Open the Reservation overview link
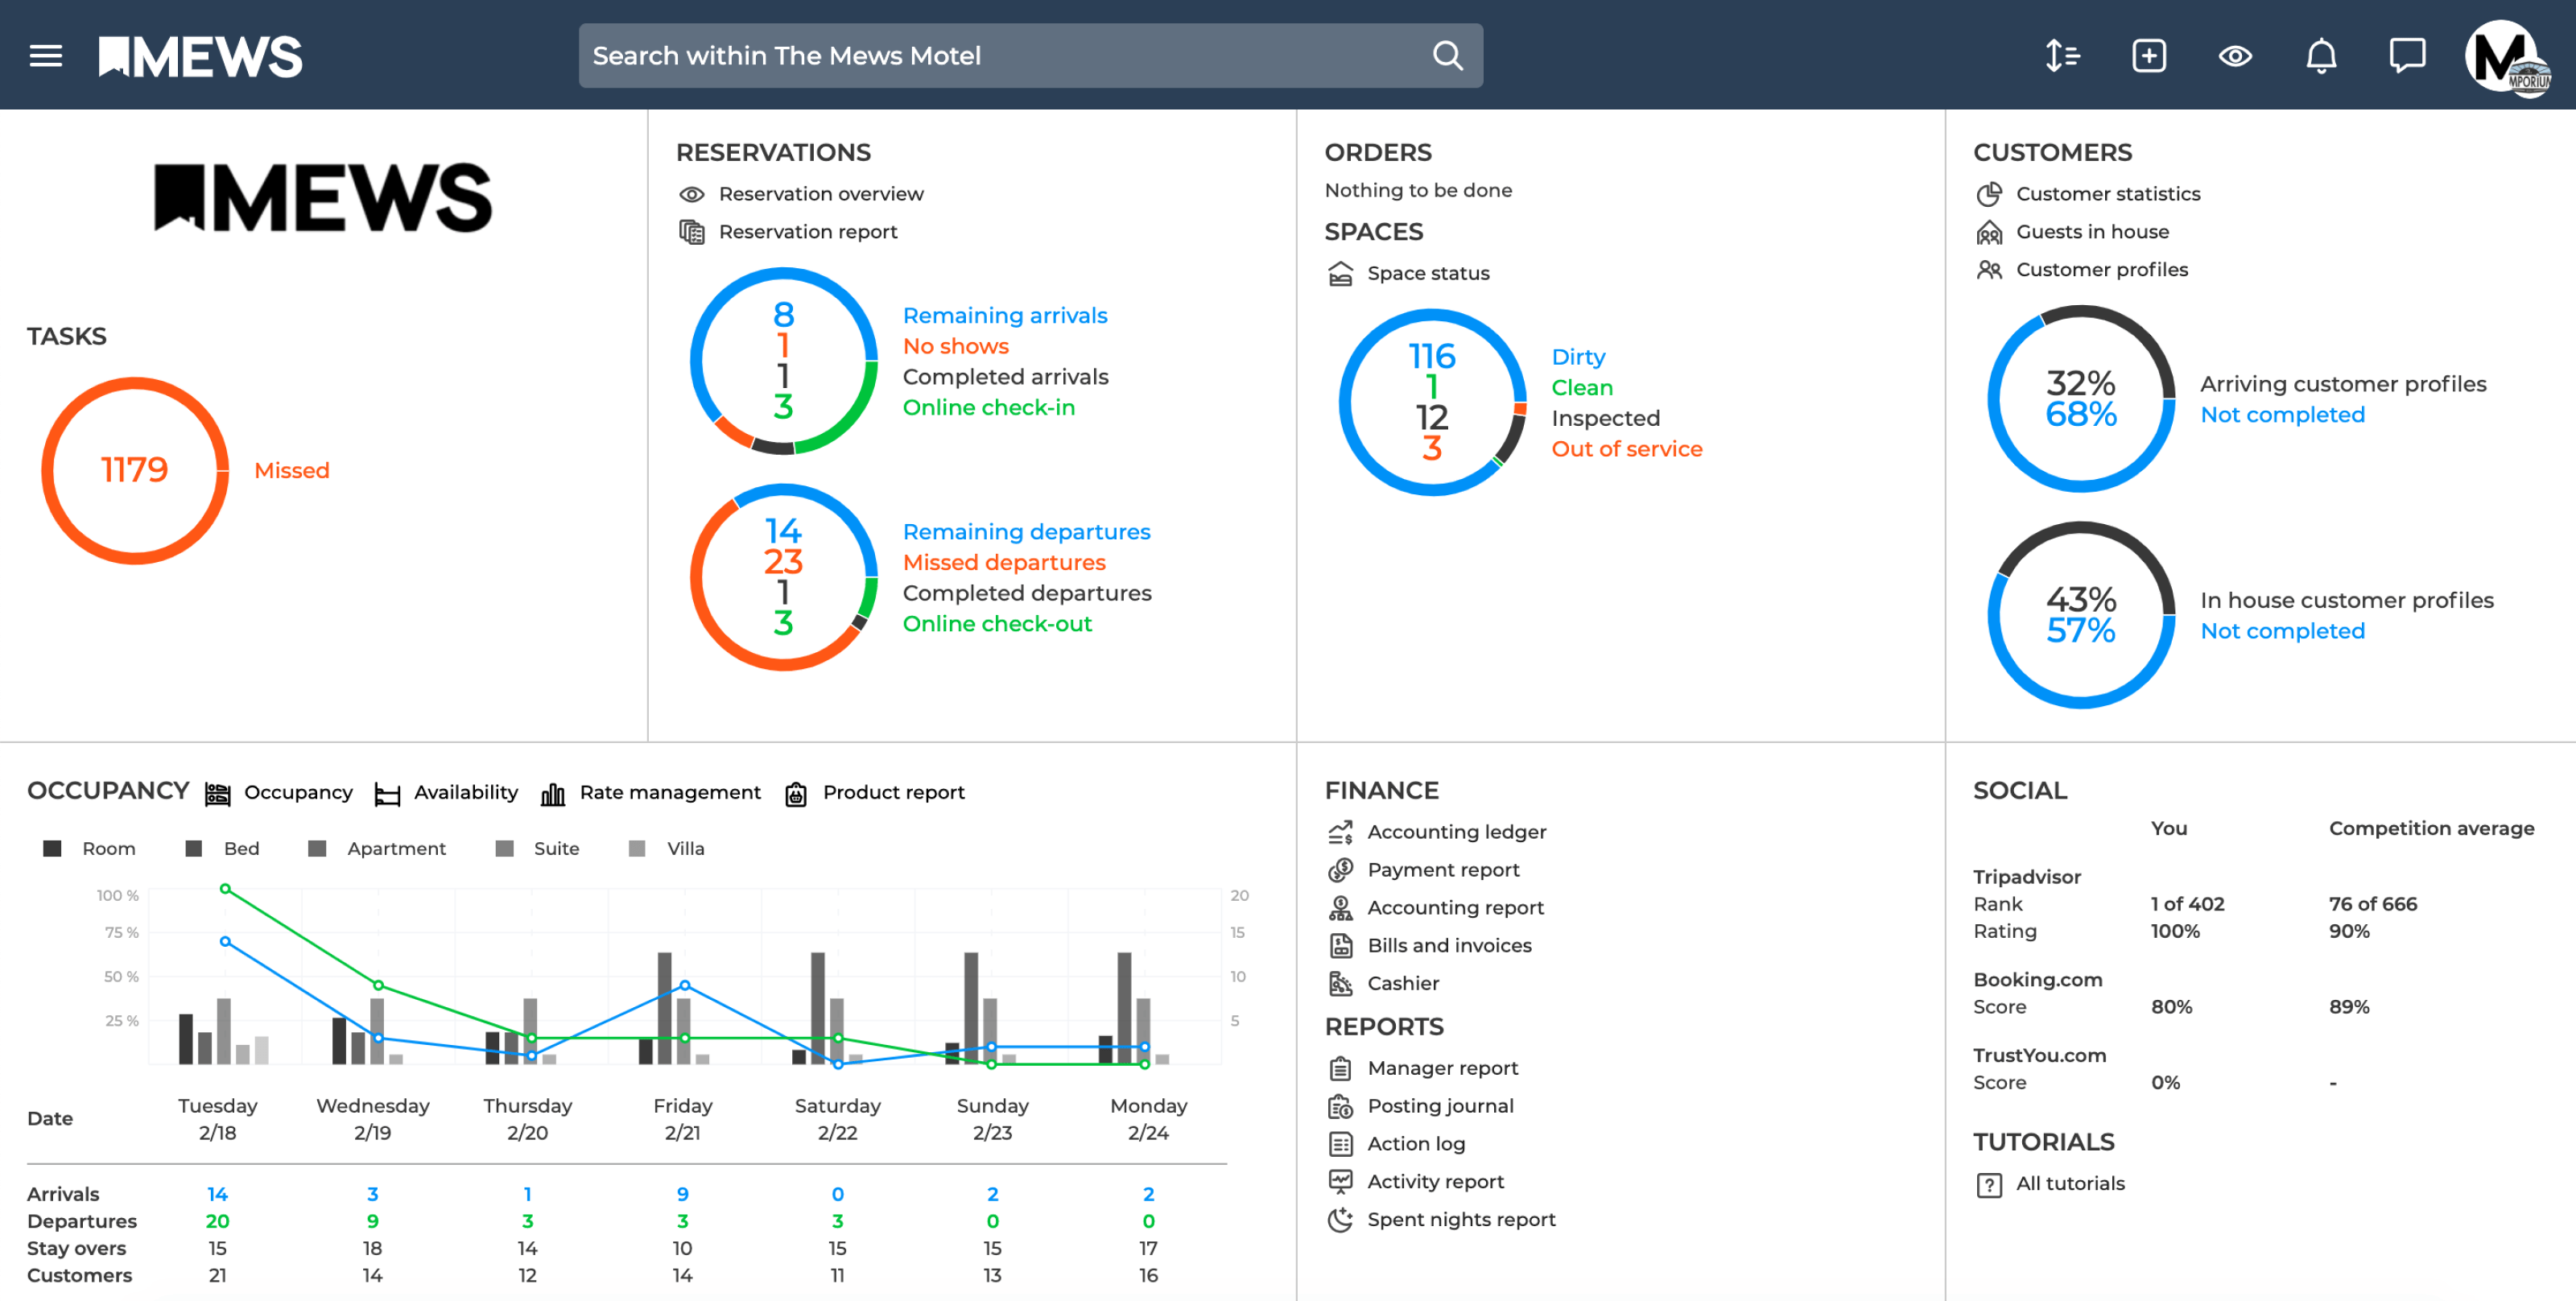Image resolution: width=2576 pixels, height=1301 pixels. pyautogui.click(x=821, y=193)
